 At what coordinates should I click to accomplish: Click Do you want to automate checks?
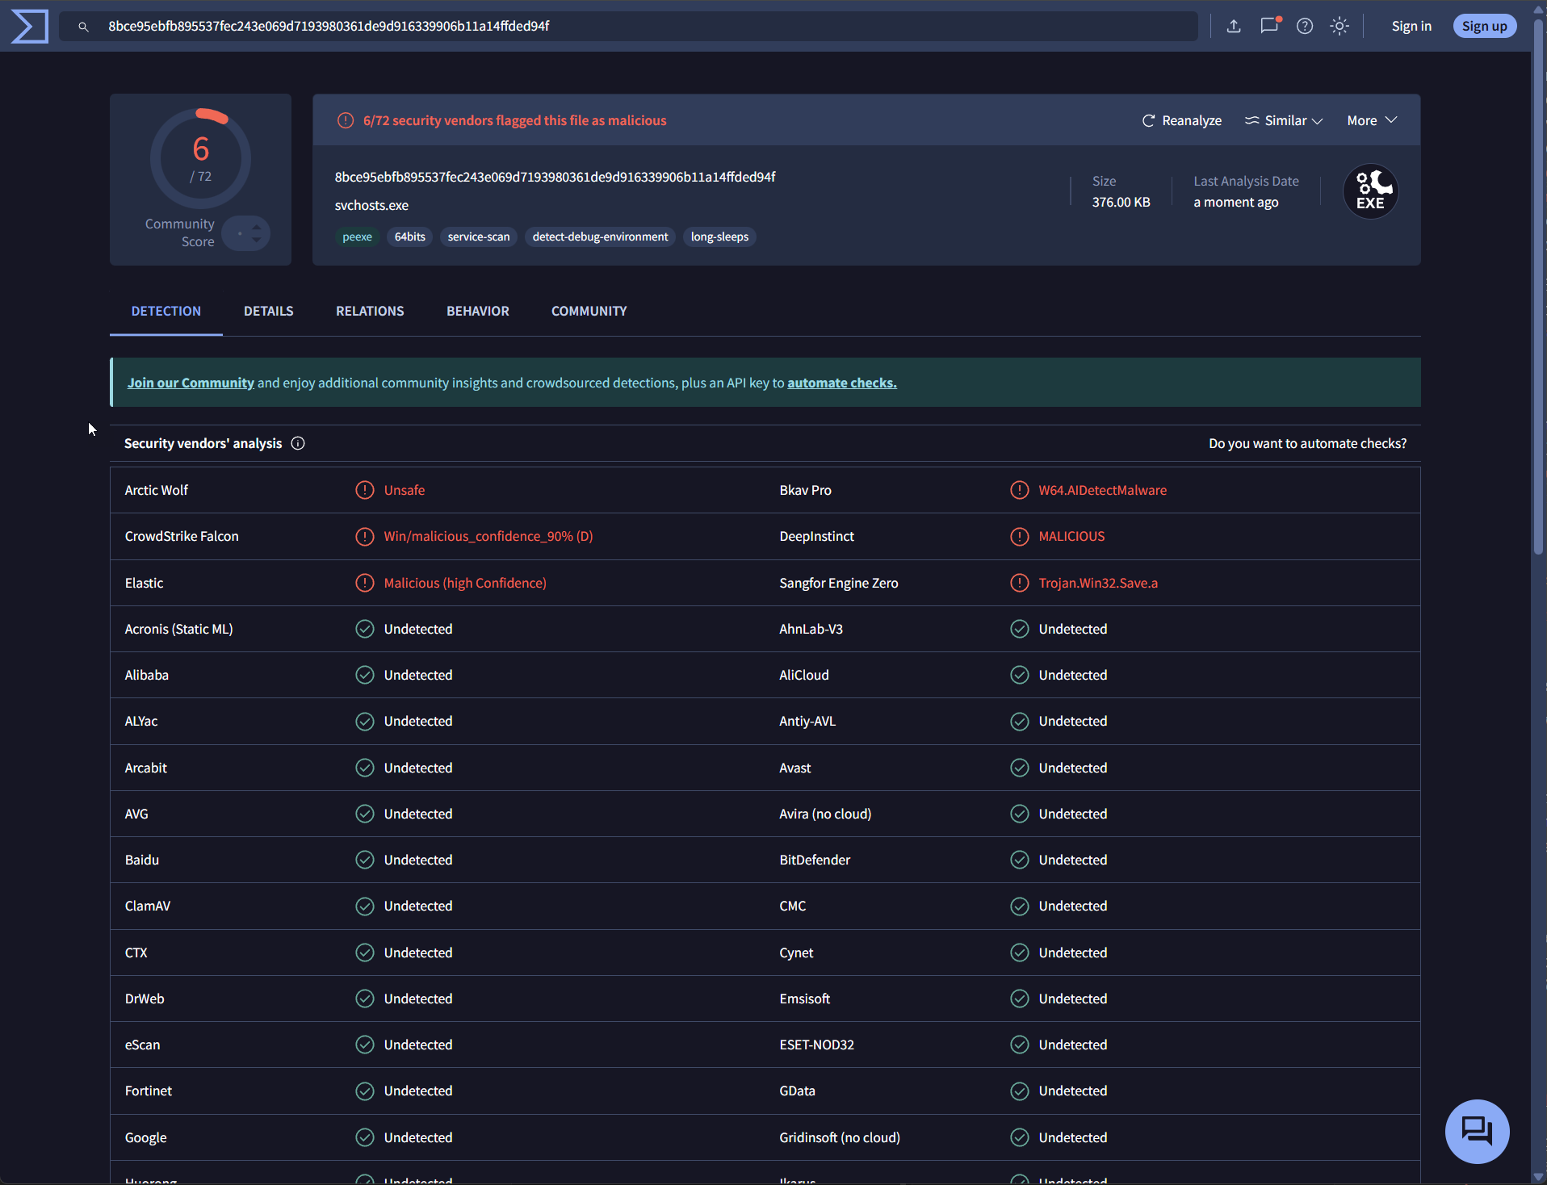[x=1307, y=443]
